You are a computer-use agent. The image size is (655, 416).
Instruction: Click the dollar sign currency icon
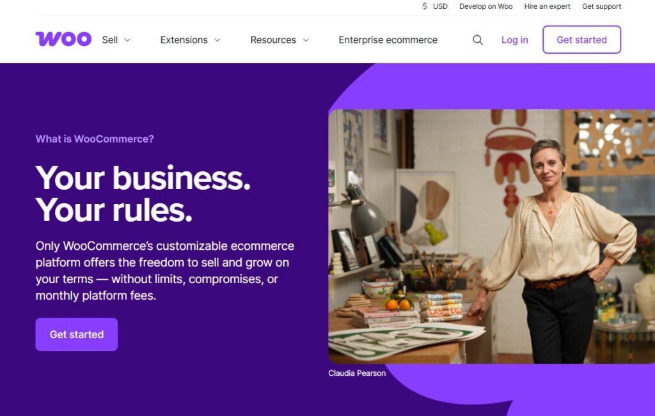(423, 6)
